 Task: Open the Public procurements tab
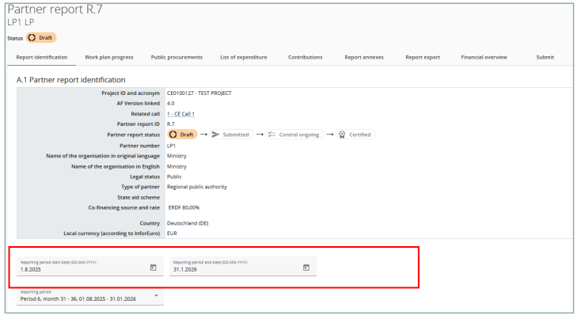pyautogui.click(x=177, y=57)
